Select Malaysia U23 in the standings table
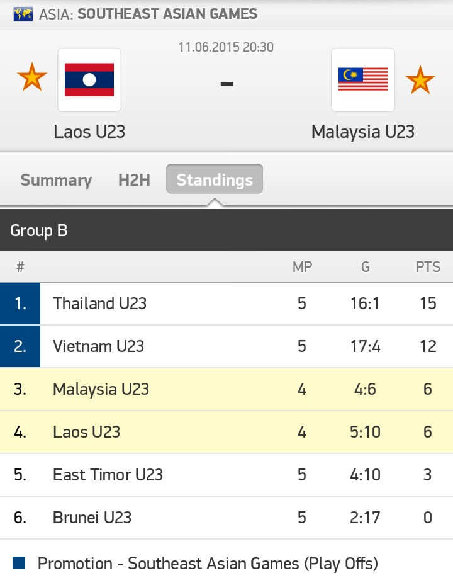This screenshot has width=453, height=578. point(101,389)
